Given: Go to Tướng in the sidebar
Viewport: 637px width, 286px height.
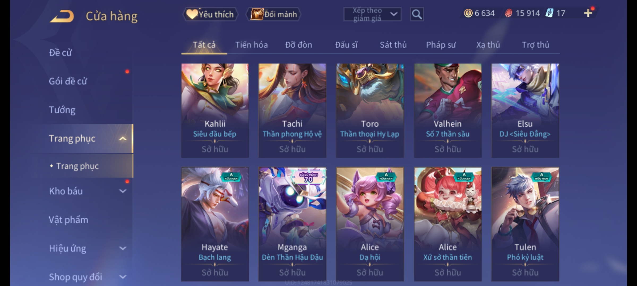Looking at the screenshot, I should click(x=62, y=110).
